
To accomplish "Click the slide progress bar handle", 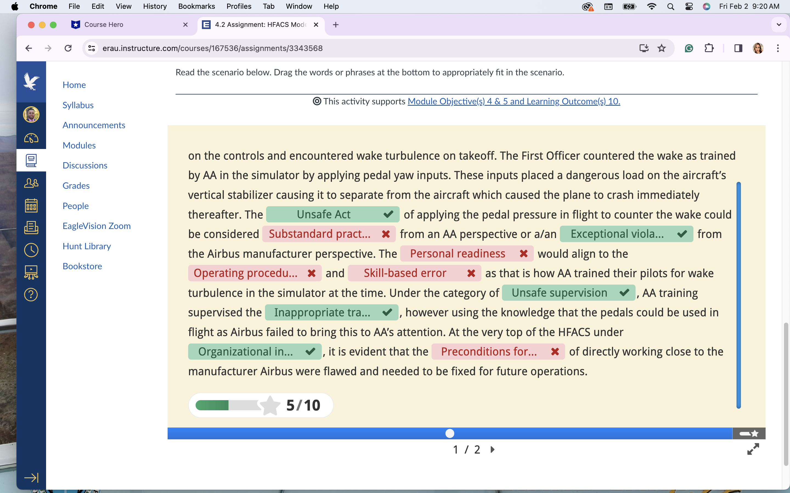I will pyautogui.click(x=450, y=433).
